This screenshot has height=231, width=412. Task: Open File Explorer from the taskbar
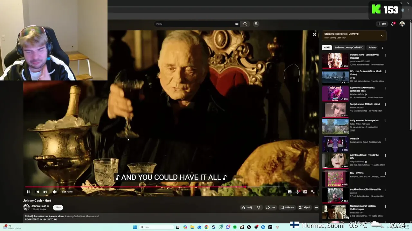click(192, 227)
